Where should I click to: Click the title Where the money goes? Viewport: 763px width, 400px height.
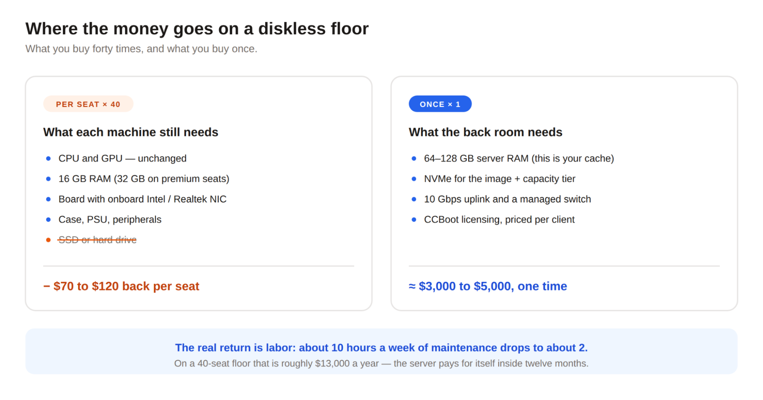click(197, 29)
